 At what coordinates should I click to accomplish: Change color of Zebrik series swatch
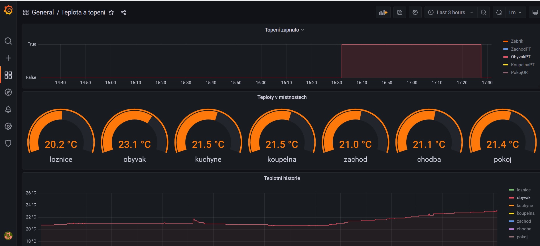506,41
